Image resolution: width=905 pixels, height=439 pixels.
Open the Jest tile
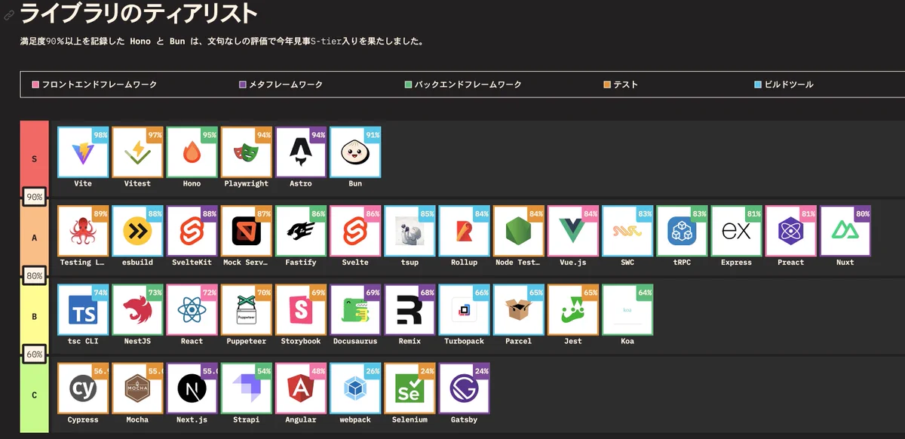pyautogui.click(x=573, y=310)
